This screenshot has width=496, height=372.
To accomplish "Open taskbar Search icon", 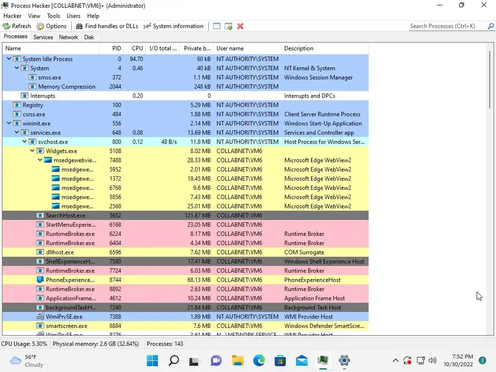I will 174,360.
